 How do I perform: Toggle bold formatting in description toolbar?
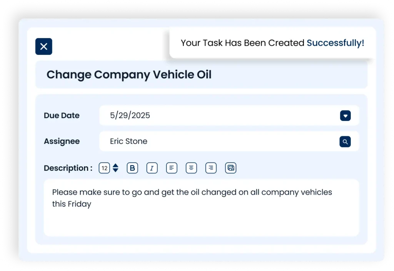click(132, 168)
